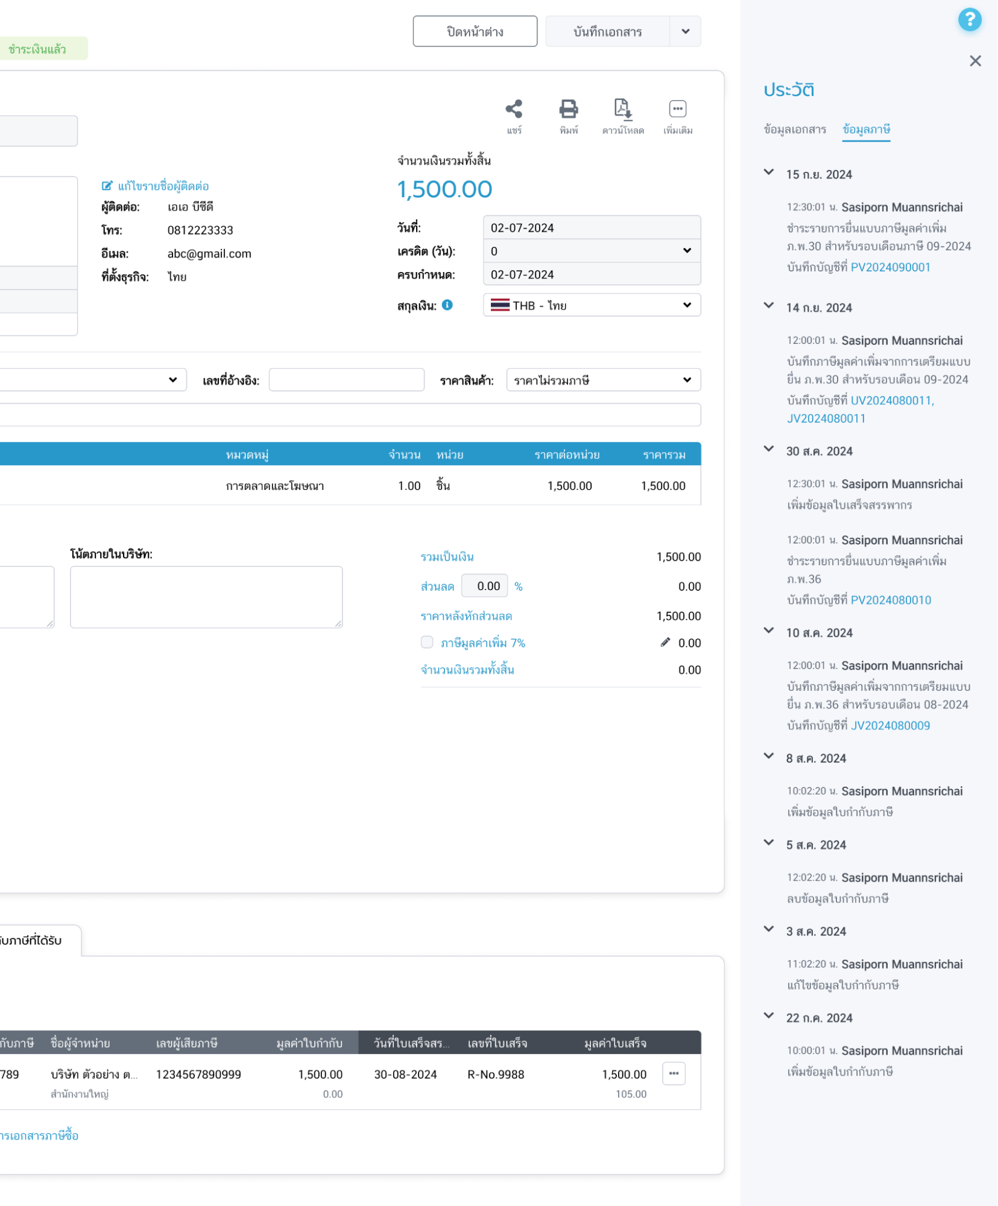
Task: Open the blue help question mark
Action: [969, 20]
